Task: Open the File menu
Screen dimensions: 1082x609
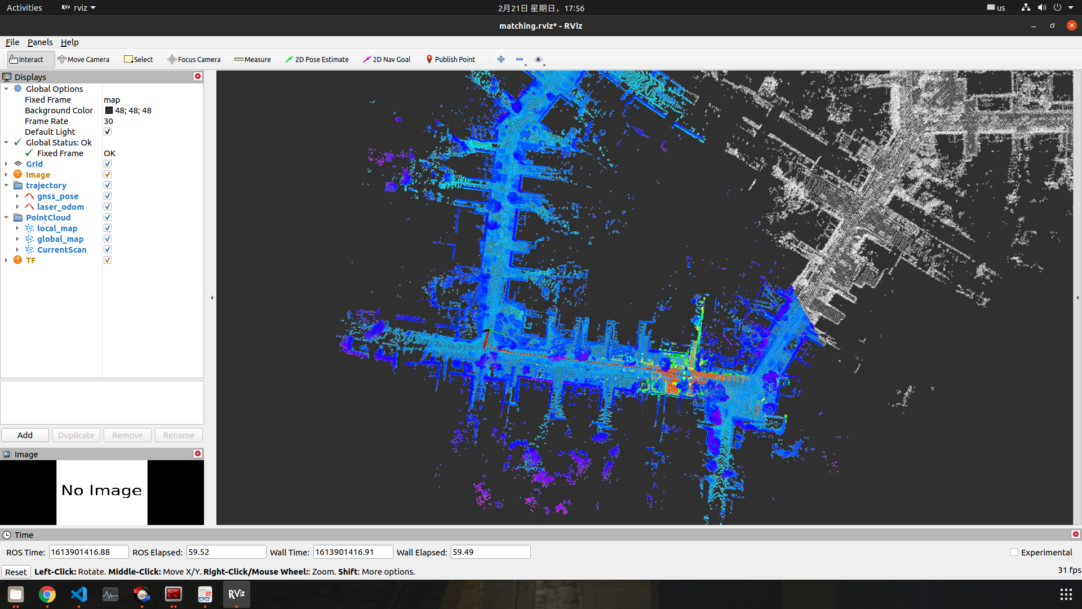Action: (x=12, y=42)
